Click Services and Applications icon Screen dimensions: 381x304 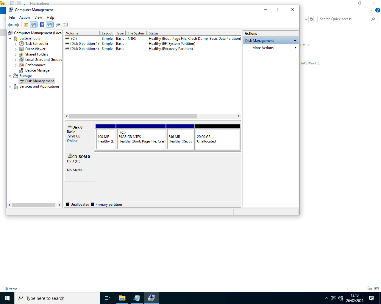(16, 86)
